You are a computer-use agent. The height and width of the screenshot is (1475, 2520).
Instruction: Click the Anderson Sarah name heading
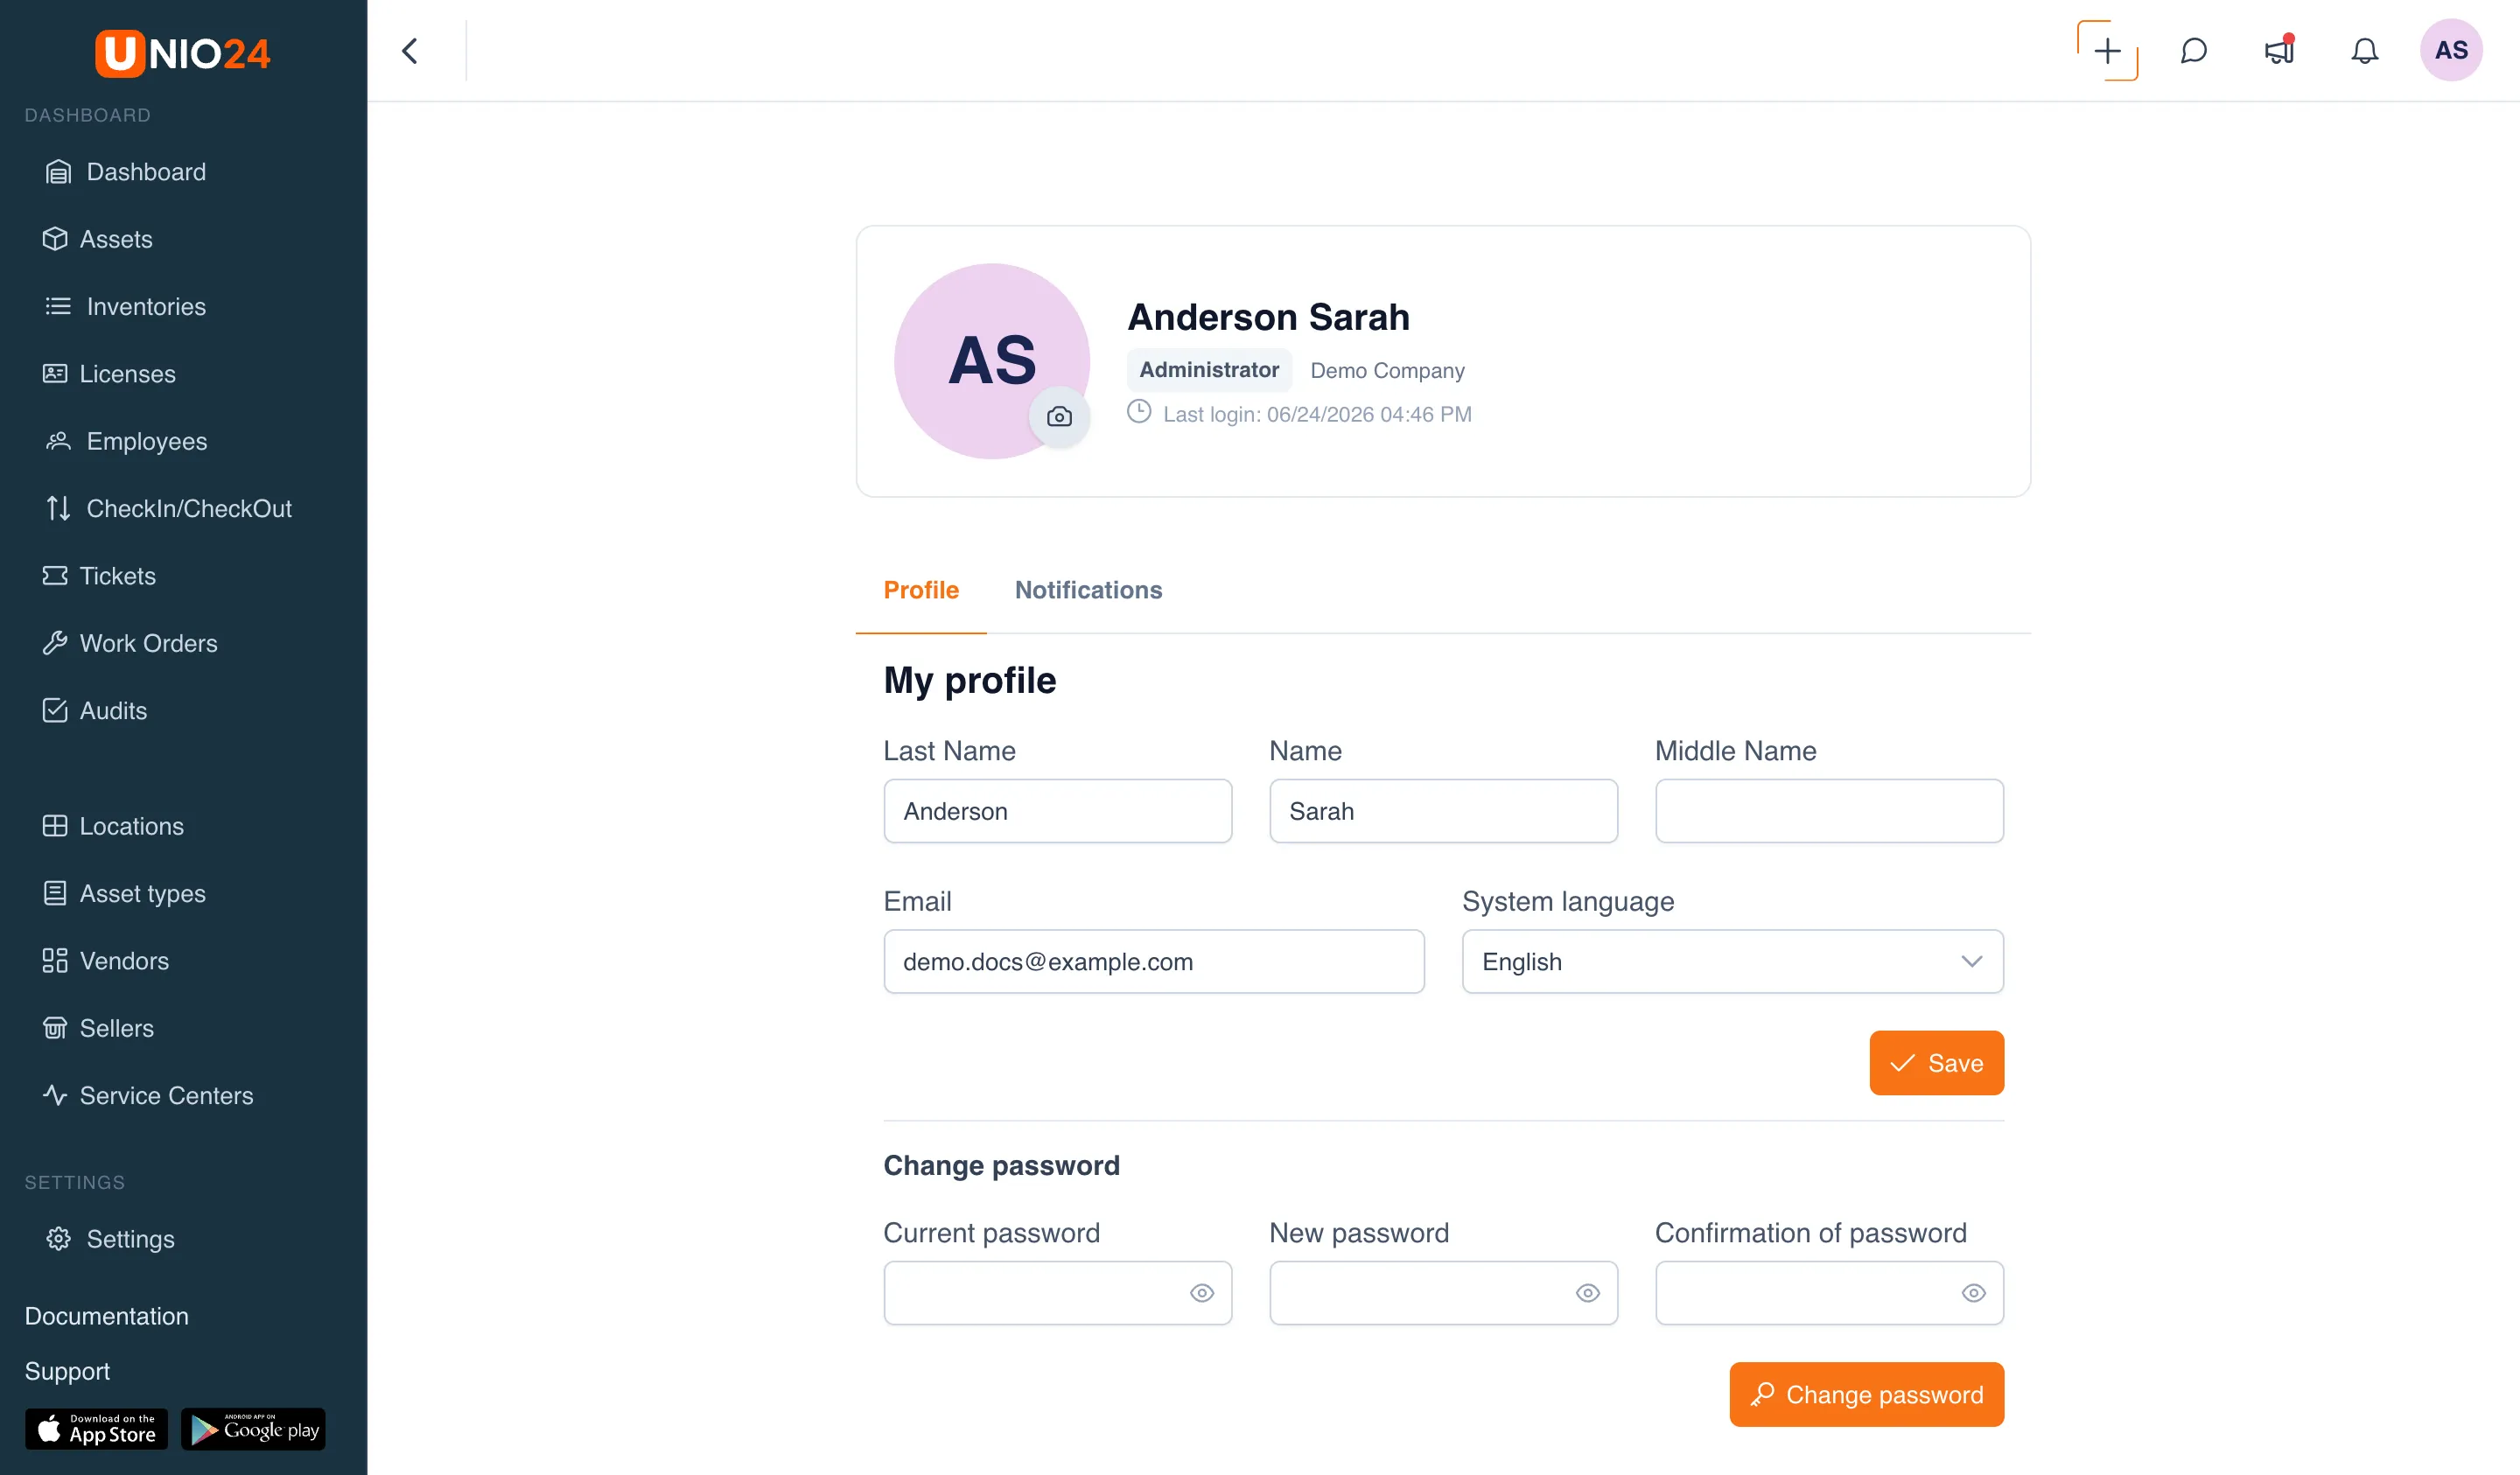tap(1269, 317)
